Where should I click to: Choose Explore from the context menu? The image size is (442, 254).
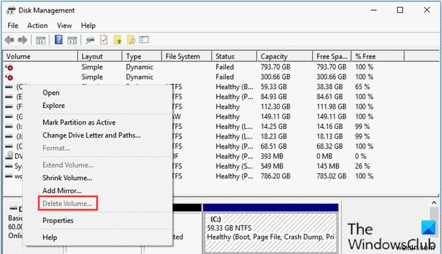(54, 106)
